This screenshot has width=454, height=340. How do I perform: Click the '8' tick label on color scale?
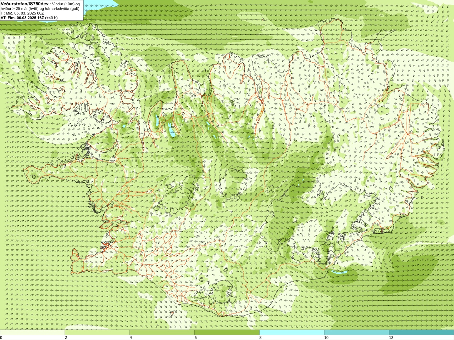(x=260, y=338)
